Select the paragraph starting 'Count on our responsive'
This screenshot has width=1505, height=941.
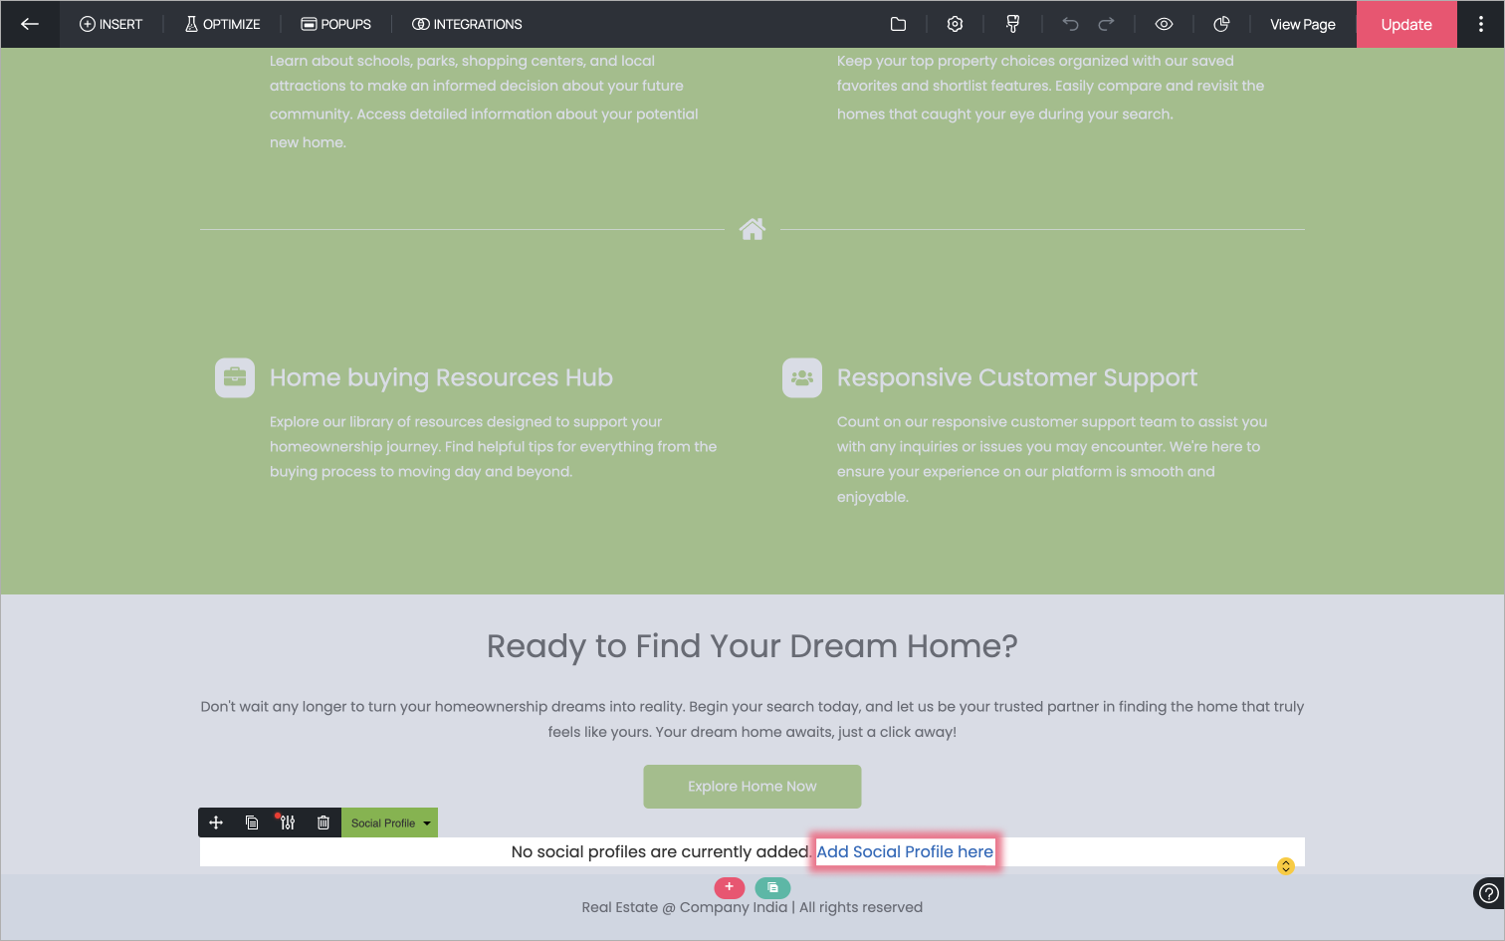(x=1052, y=459)
